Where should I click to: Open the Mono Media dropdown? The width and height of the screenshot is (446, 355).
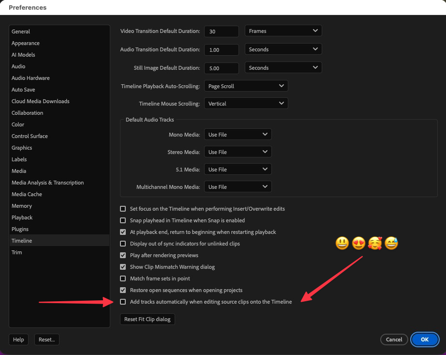click(x=238, y=134)
